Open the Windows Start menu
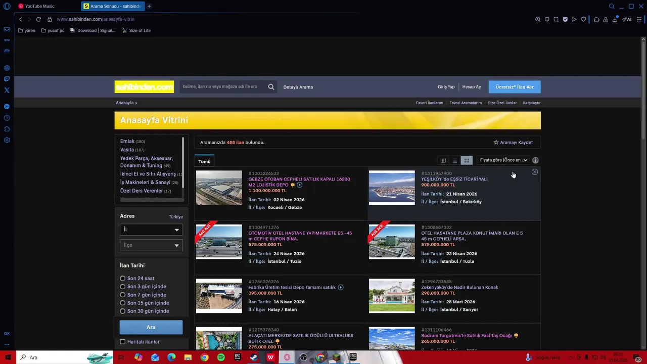The image size is (647, 364). tap(8, 357)
